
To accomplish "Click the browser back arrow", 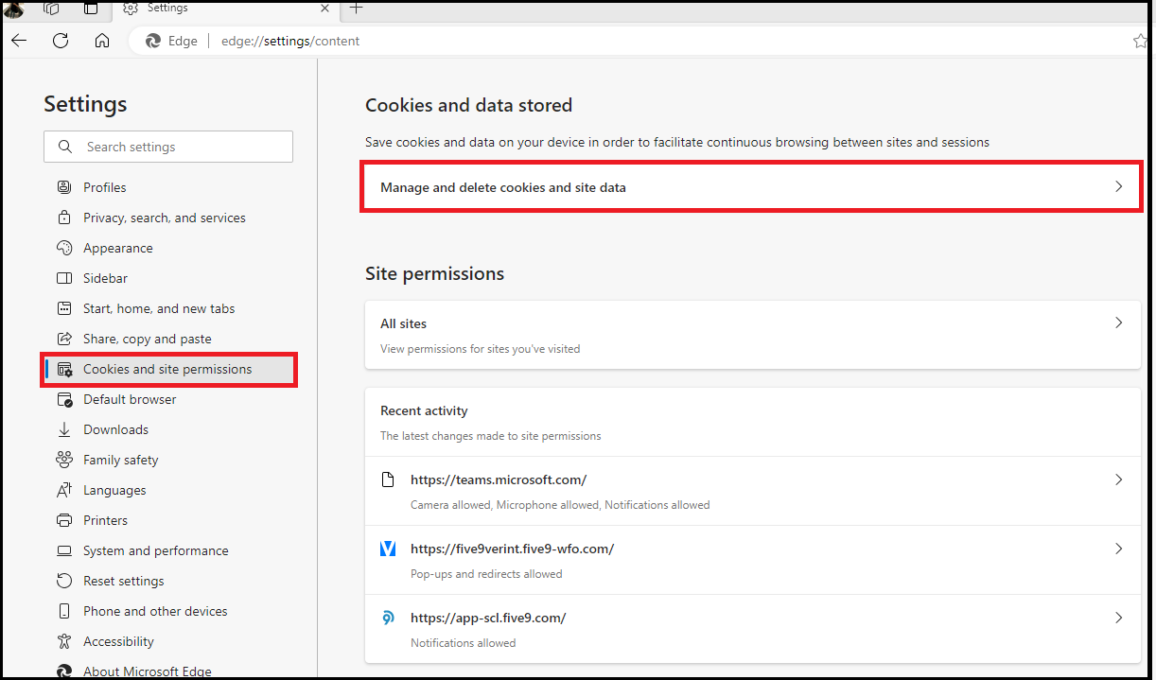I will 19,41.
